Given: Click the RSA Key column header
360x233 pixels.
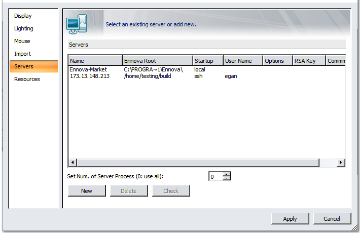Looking at the screenshot, I should click(x=308, y=61).
